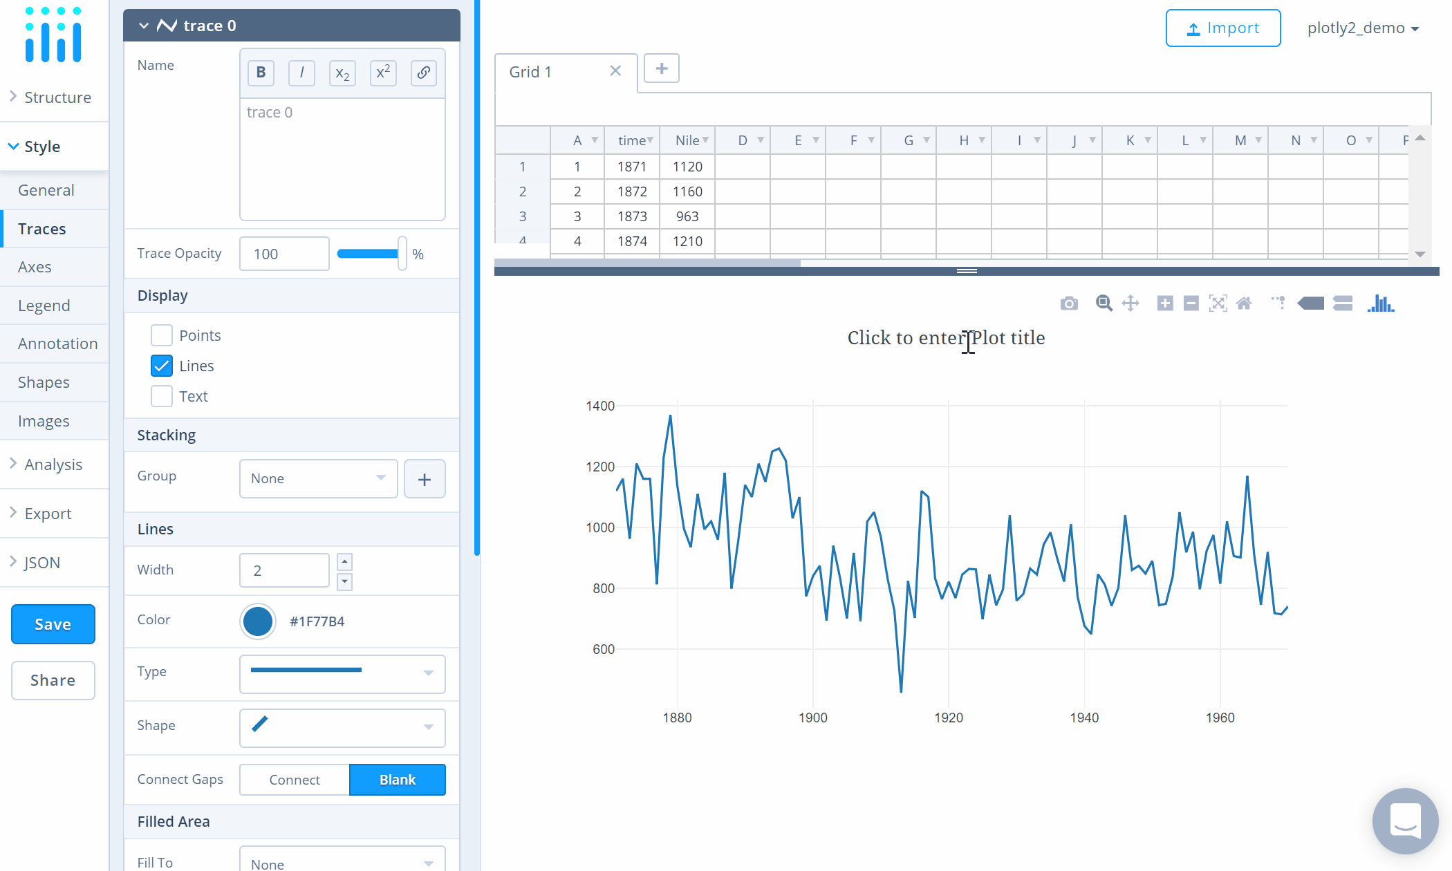The image size is (1452, 871).
Task: Open the Stacking Group dropdown
Action: (x=317, y=478)
